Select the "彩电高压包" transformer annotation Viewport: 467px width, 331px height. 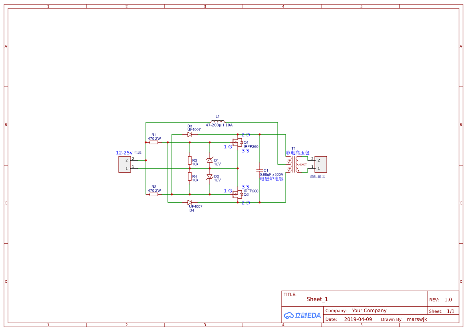pyautogui.click(x=298, y=153)
